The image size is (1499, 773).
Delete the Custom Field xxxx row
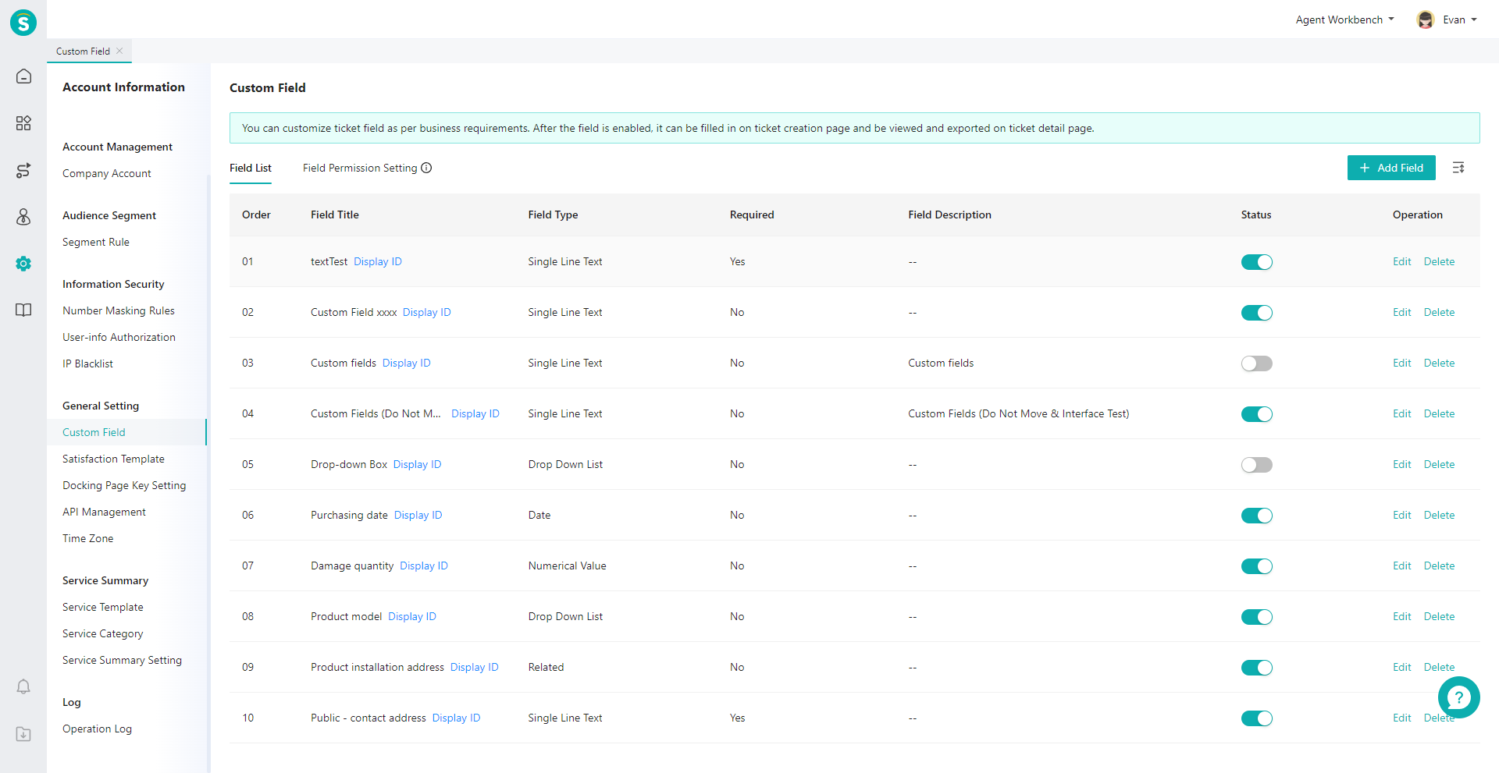[1439, 312]
